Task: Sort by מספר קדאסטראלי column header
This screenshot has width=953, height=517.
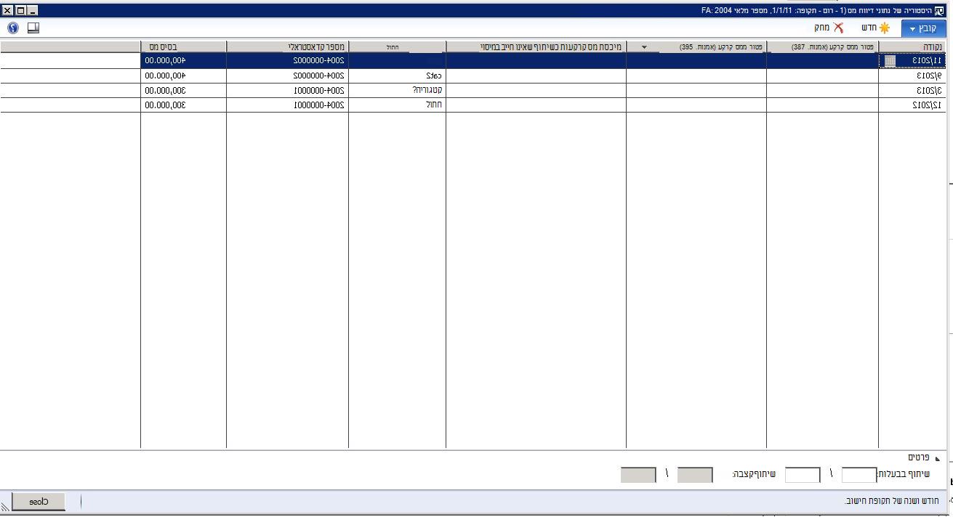Action: [287, 47]
